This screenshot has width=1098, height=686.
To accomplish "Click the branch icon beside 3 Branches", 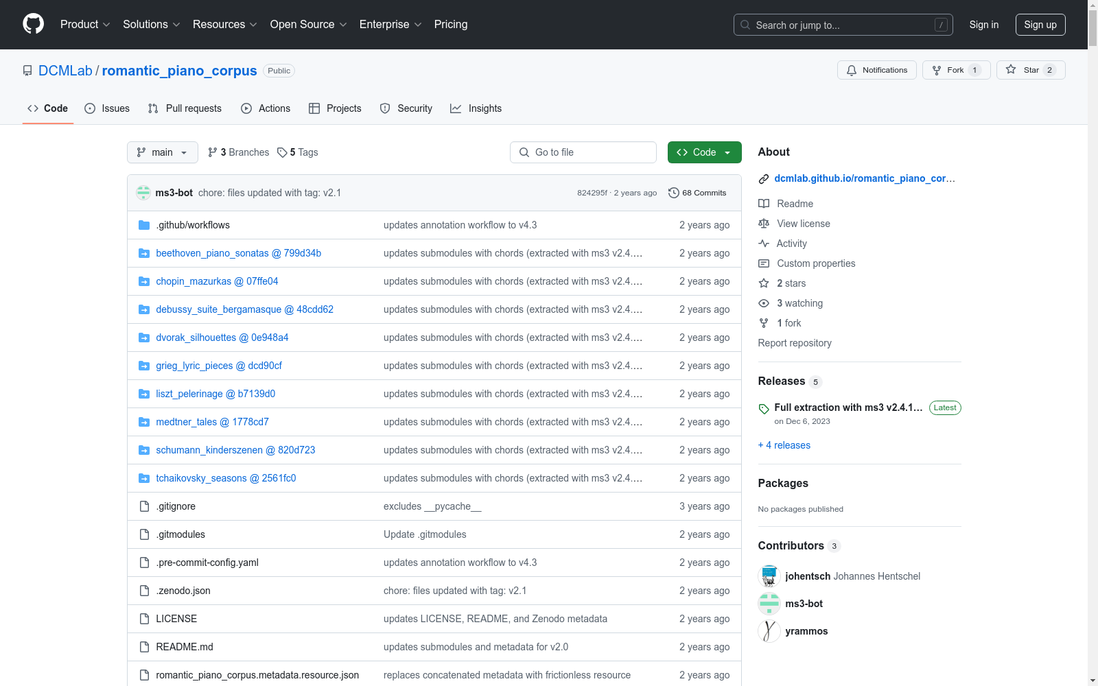I will (213, 152).
